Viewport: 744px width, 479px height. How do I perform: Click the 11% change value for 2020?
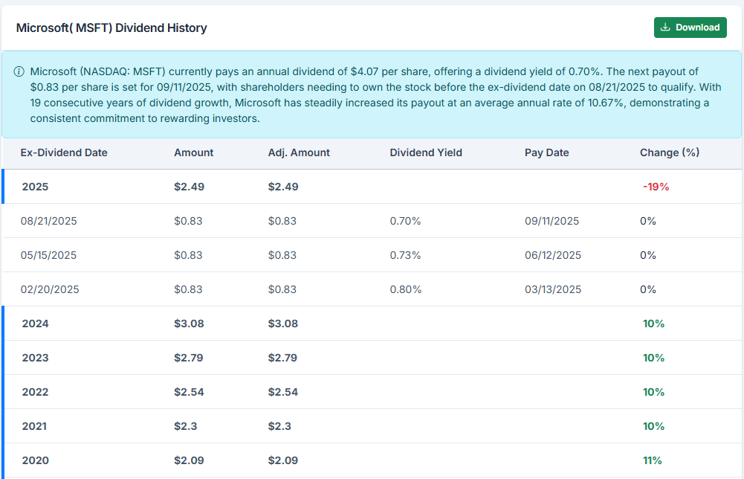[653, 460]
